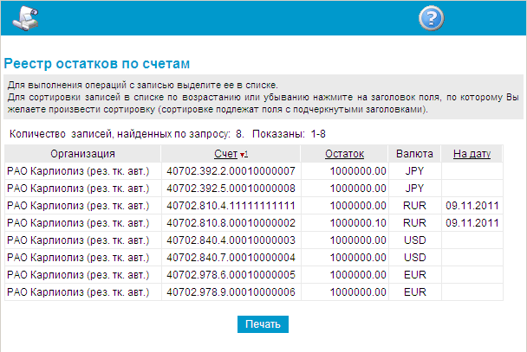Sort the list by the На дату column header
This screenshot has height=352, width=527.
pyautogui.click(x=472, y=154)
